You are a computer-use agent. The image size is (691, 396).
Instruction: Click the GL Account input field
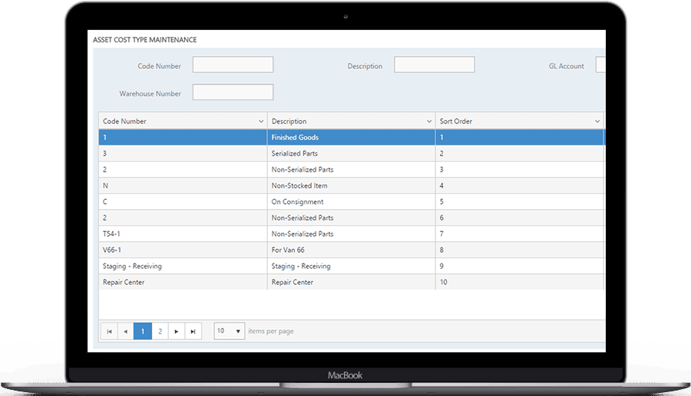[x=600, y=65]
